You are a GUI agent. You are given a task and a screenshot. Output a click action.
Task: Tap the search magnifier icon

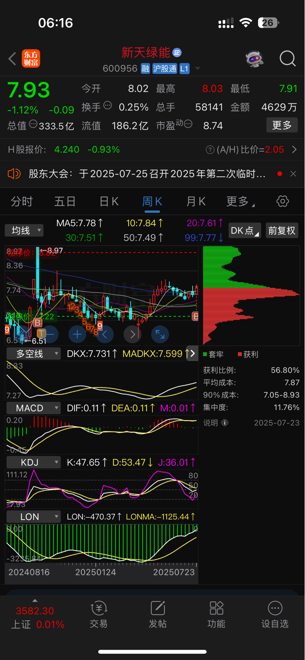click(288, 59)
